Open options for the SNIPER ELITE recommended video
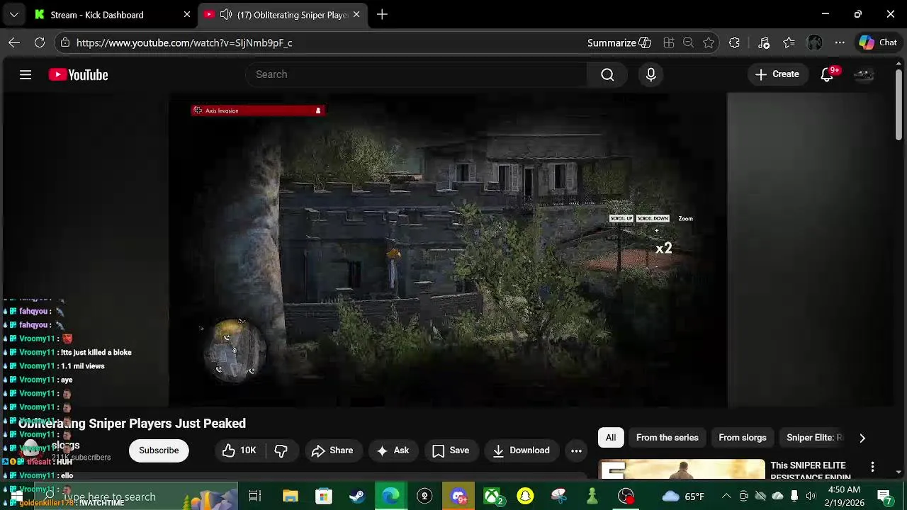 point(872,467)
